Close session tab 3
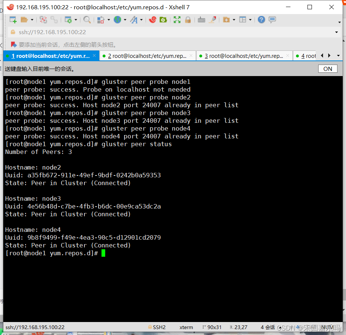This screenshot has height=335, width=346. (x=287, y=56)
